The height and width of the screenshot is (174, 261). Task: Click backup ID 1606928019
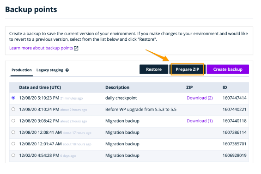click(x=235, y=155)
